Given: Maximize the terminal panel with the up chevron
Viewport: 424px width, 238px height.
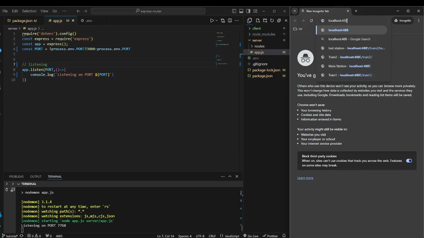Looking at the screenshot, I should click(x=230, y=177).
